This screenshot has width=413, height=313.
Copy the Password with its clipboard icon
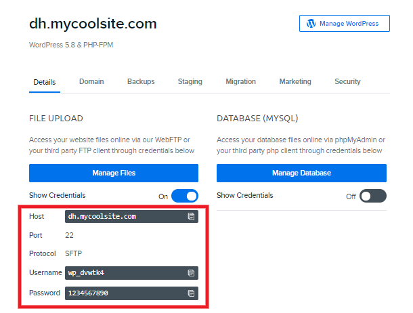click(191, 293)
